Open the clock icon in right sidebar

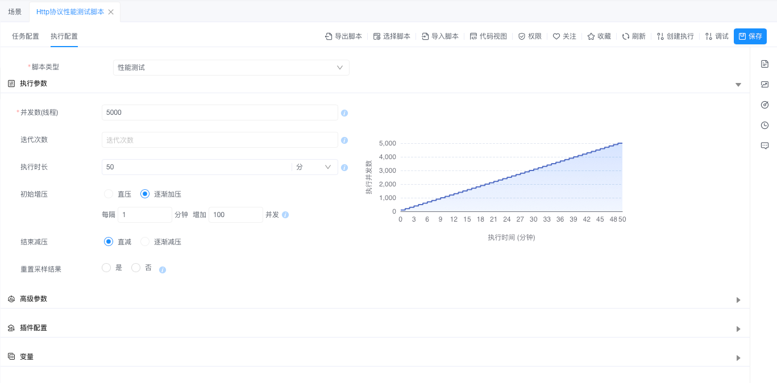tap(764, 125)
